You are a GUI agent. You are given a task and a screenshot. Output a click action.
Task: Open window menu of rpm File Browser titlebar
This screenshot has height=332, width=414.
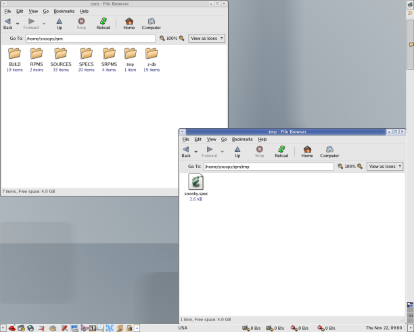point(4,3)
